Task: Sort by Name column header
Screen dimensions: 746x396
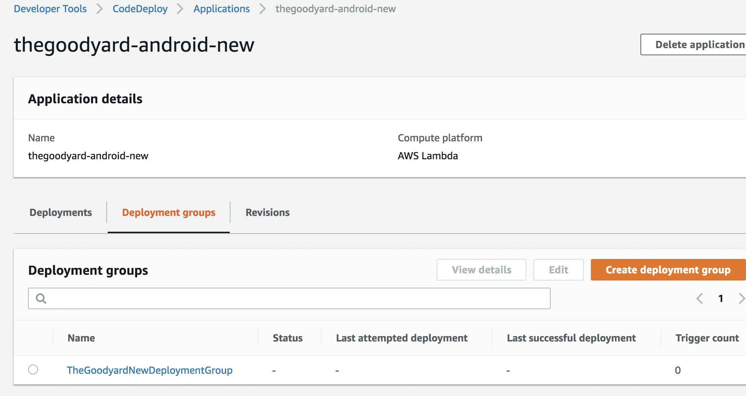Action: tap(81, 338)
